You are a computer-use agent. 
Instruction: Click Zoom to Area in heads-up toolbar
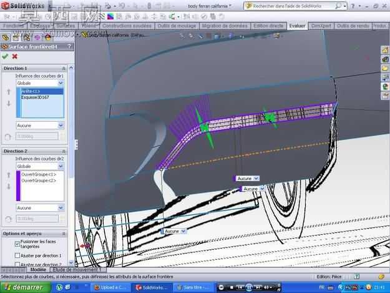click(191, 36)
